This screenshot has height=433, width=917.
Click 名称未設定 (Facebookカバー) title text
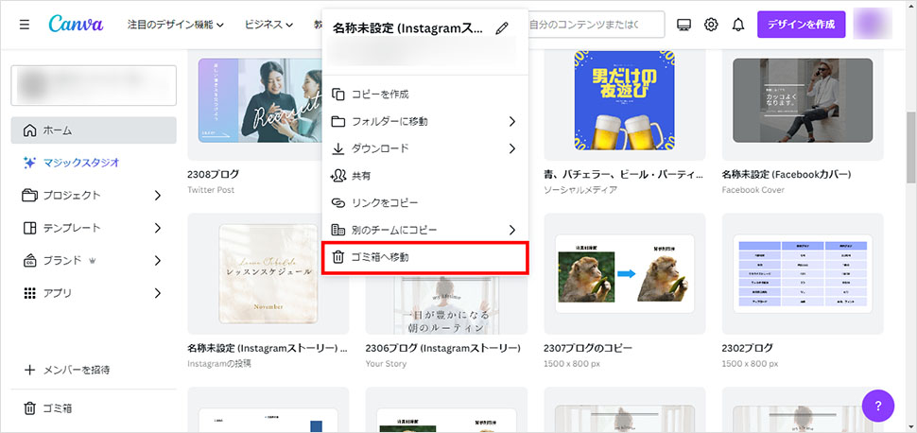point(786,175)
